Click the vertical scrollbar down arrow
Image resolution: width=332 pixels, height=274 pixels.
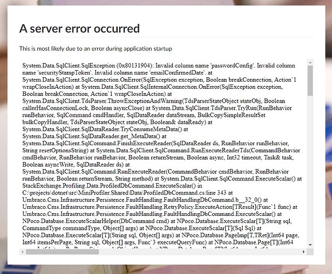coord(310,245)
